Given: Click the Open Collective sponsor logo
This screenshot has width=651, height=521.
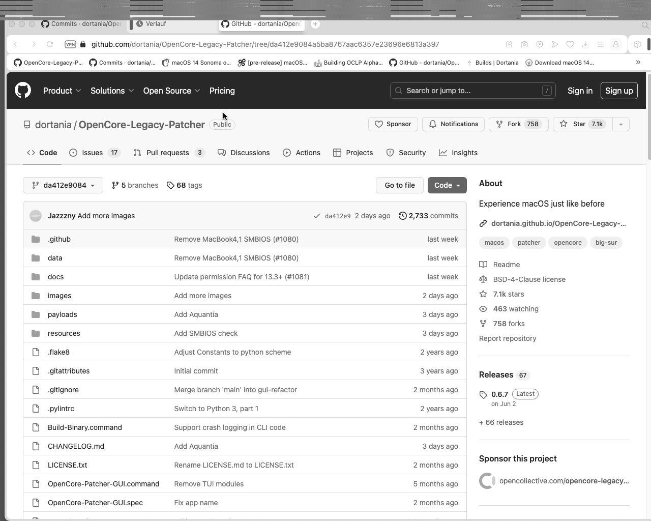Looking at the screenshot, I should click(x=487, y=481).
